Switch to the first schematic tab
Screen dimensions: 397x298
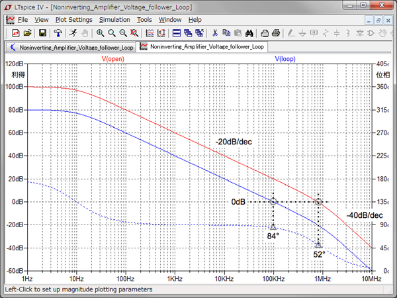(70, 47)
